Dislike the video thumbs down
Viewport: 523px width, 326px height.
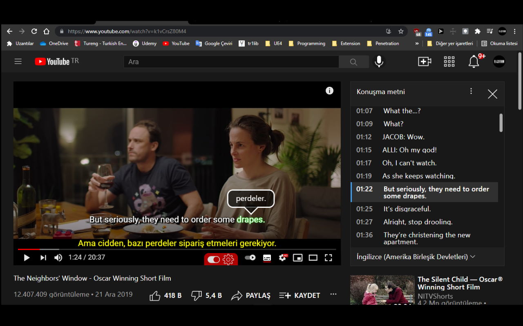[x=206, y=295]
